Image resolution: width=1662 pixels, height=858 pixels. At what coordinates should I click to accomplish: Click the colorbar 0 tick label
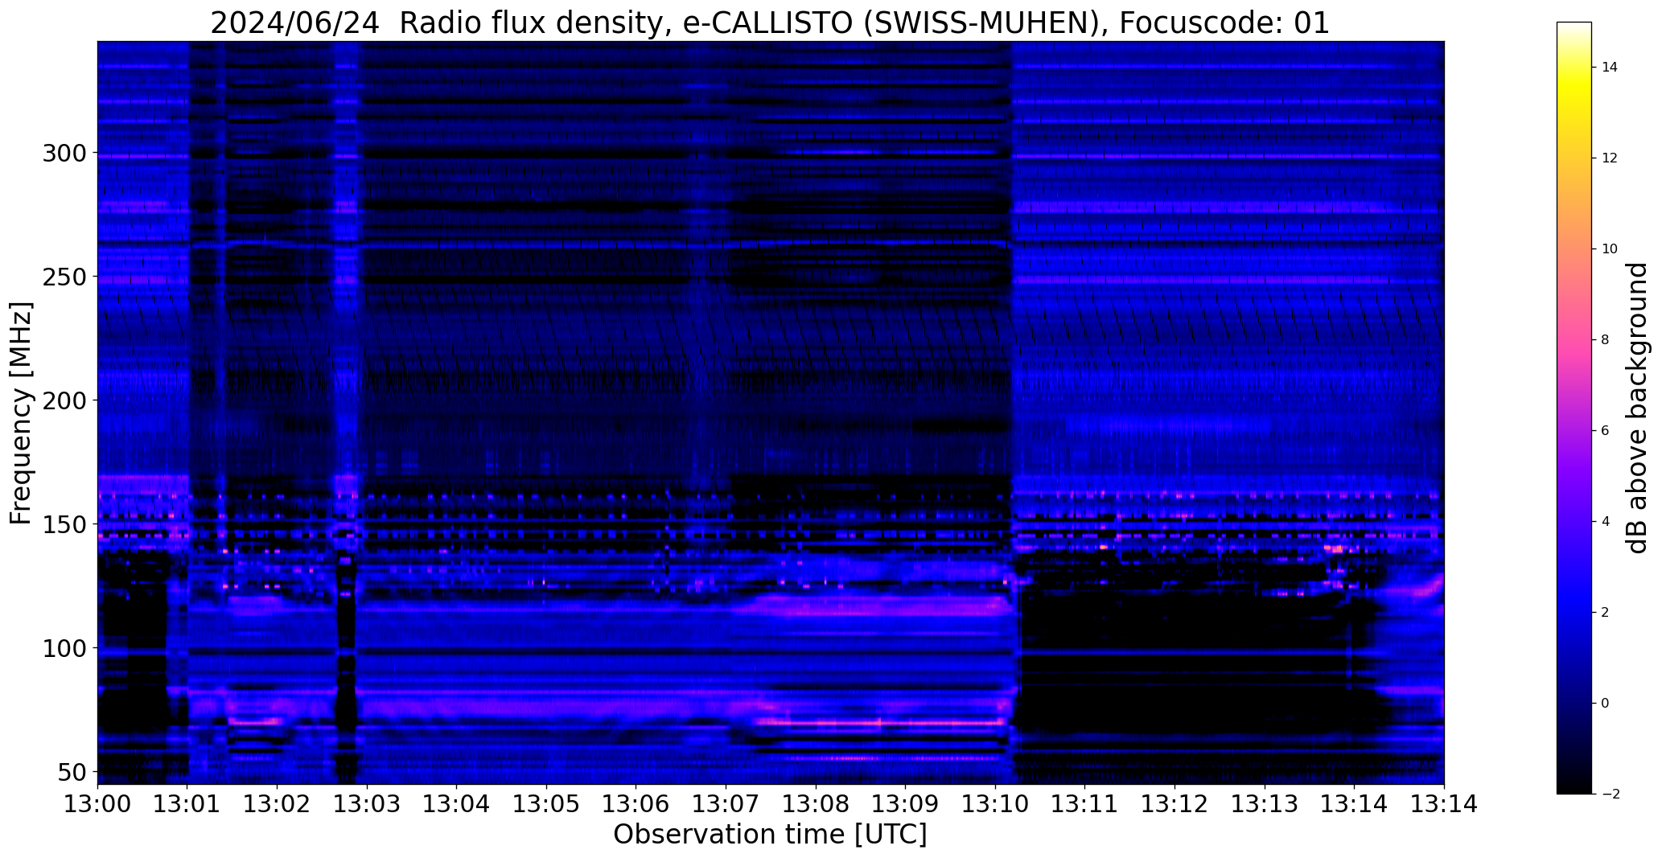[1605, 704]
